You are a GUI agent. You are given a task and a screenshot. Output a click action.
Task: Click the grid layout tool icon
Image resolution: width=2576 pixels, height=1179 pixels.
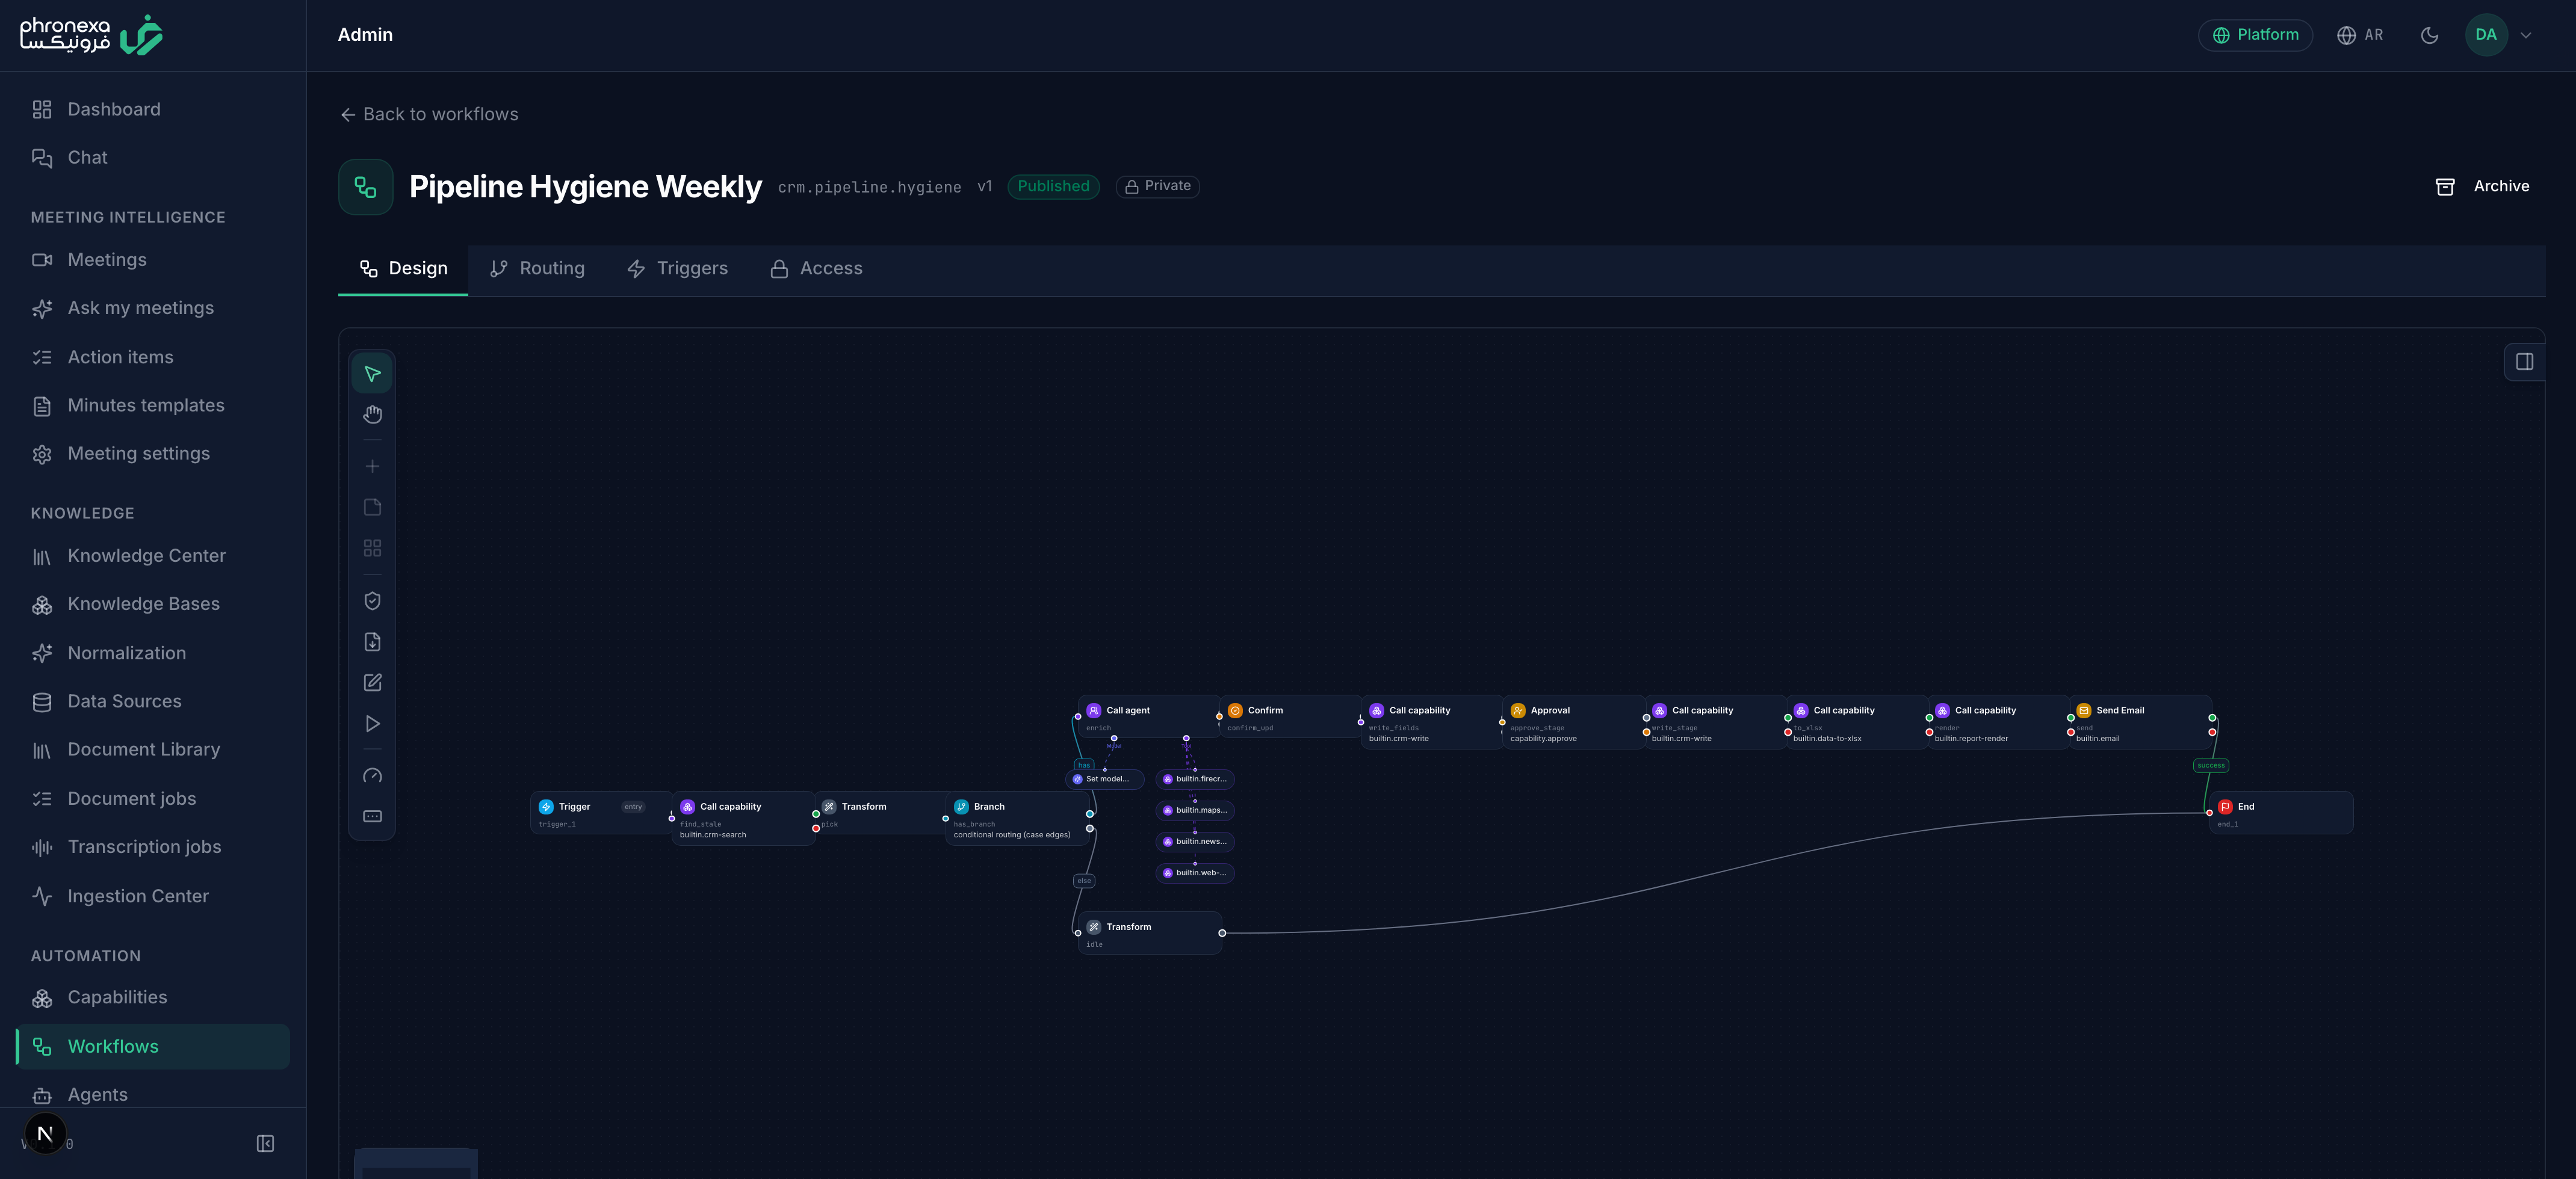372,549
